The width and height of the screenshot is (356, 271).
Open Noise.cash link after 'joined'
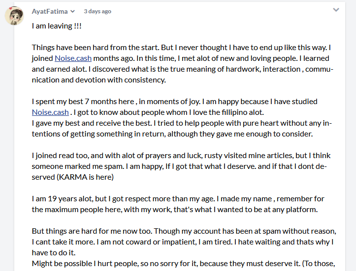[73, 58]
